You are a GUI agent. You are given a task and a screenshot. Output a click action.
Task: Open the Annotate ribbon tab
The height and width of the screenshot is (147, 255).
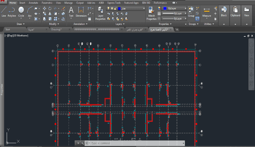(x=33, y=3)
